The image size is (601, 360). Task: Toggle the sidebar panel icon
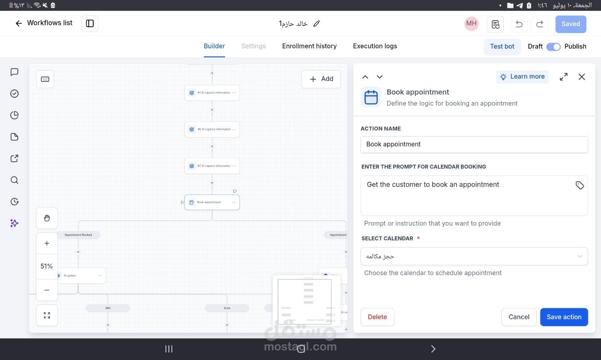(90, 23)
